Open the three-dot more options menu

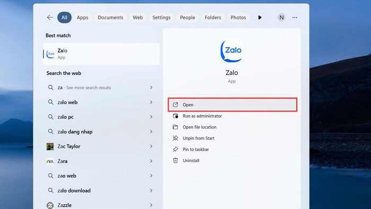coord(295,18)
